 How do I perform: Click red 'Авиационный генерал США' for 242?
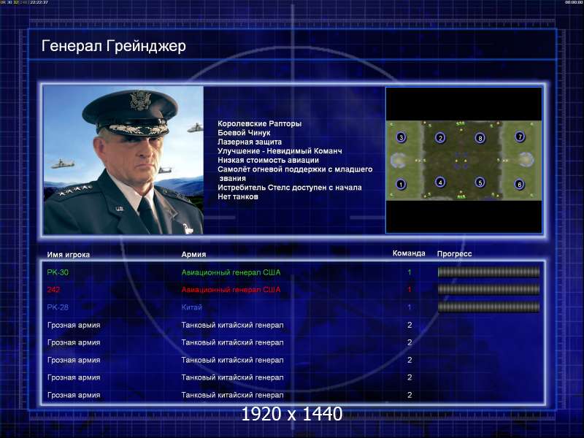click(x=231, y=289)
